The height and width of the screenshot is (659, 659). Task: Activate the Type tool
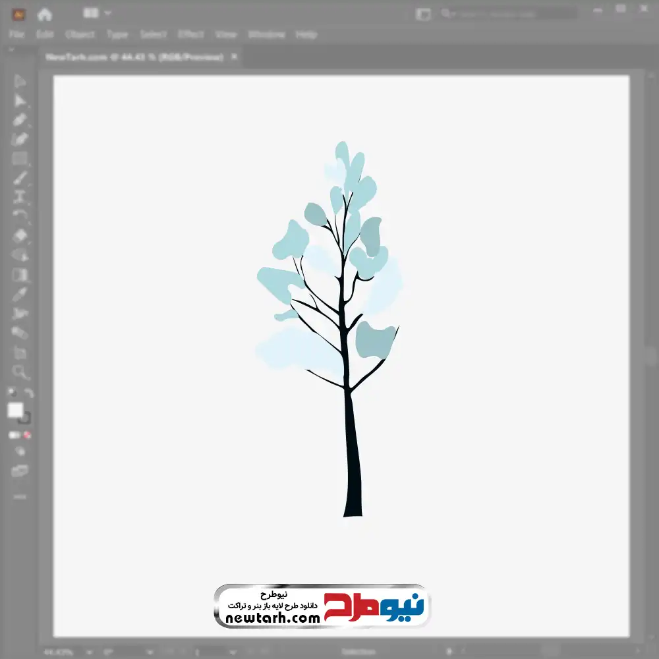tap(20, 196)
